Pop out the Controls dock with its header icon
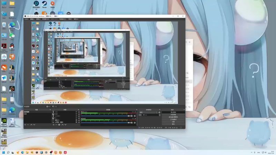 click(184, 110)
